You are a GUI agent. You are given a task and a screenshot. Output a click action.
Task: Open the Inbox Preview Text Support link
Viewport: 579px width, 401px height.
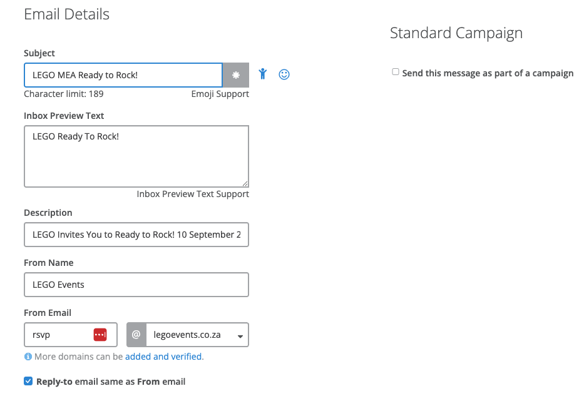click(x=193, y=194)
